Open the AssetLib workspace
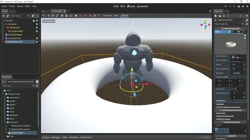250x140 pixels. tap(142, 6)
